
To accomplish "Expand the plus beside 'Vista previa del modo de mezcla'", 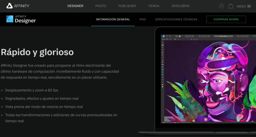I will point(2,107).
